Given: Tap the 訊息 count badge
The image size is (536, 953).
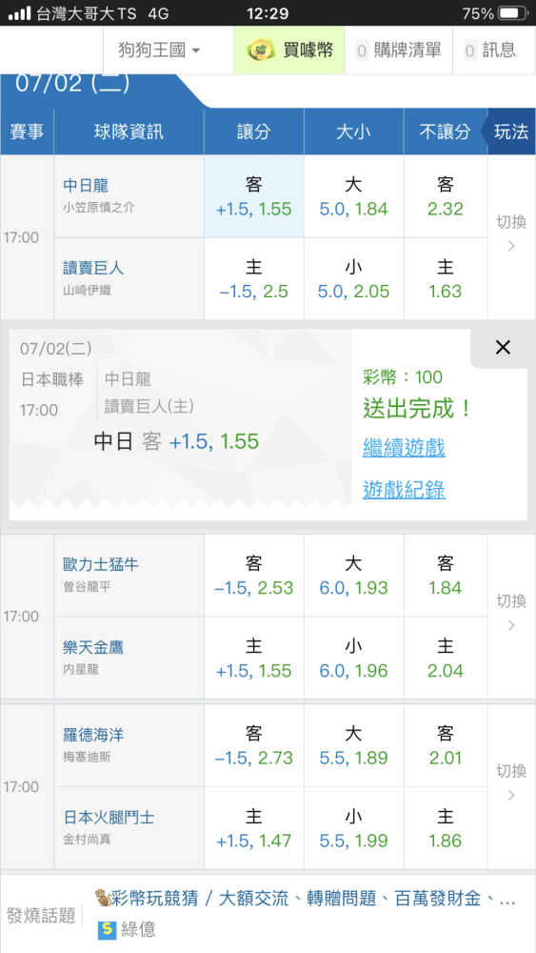Looking at the screenshot, I should click(470, 51).
